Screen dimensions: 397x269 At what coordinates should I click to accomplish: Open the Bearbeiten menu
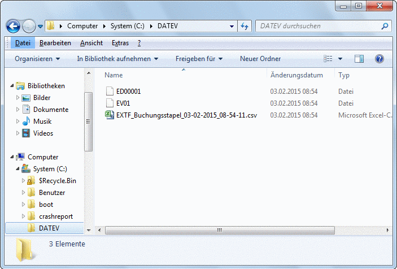click(x=55, y=43)
